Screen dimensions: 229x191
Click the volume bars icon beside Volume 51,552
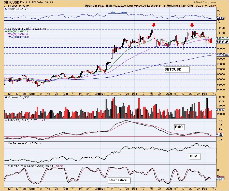(6, 97)
